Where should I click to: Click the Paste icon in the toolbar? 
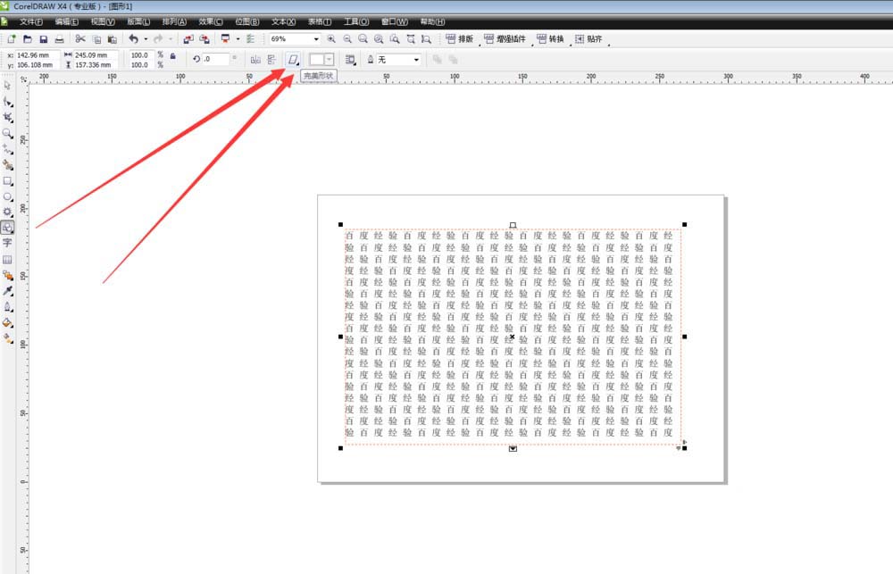(x=113, y=38)
